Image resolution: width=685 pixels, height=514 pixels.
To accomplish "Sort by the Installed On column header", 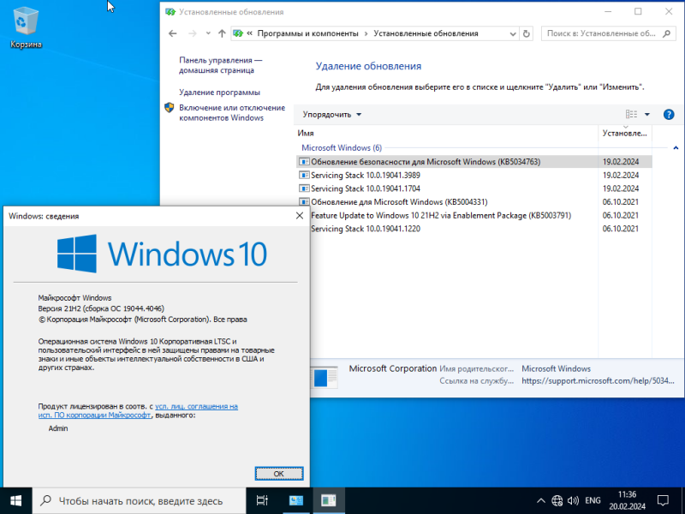I will point(625,133).
